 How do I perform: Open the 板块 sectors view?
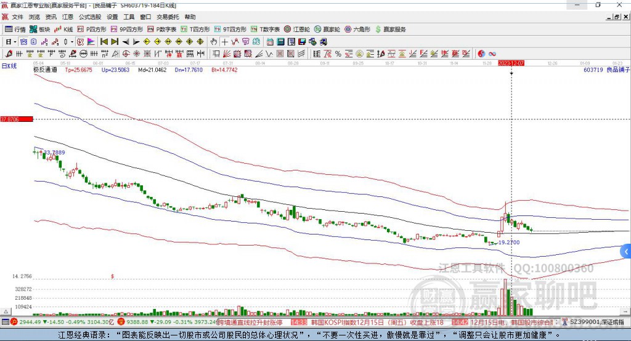click(40, 30)
